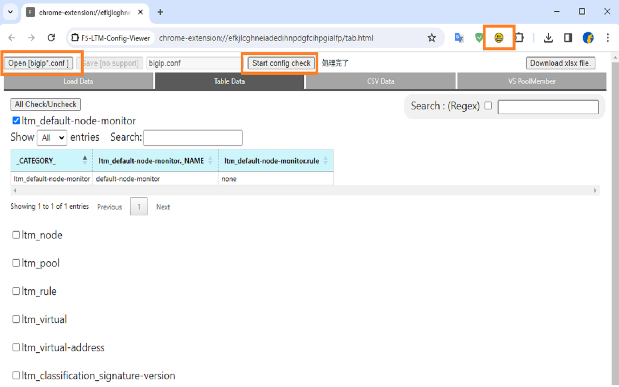Check the box next to Search: (Regex)
Image resolution: width=619 pixels, height=387 pixels.
coord(488,105)
